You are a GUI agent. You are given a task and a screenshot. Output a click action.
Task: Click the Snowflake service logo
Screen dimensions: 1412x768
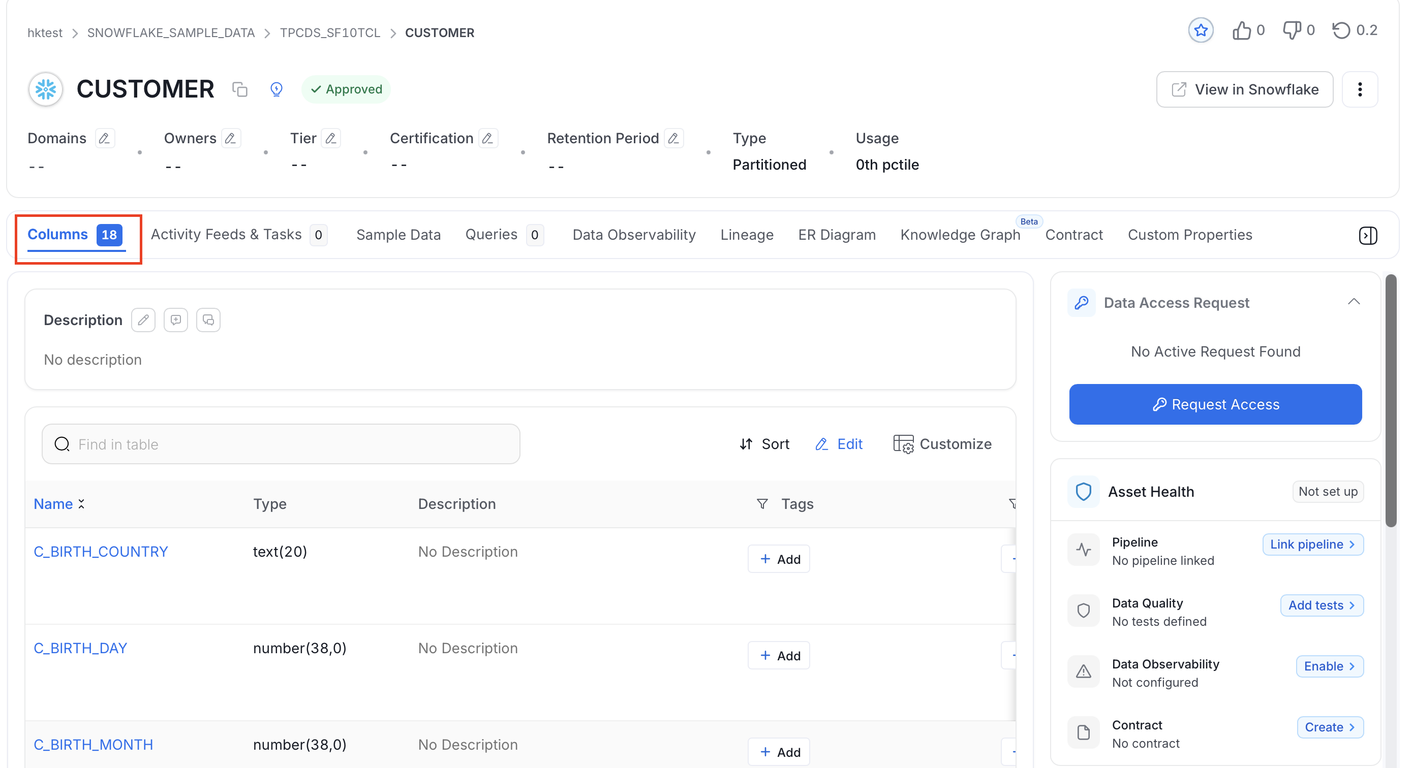(x=46, y=89)
